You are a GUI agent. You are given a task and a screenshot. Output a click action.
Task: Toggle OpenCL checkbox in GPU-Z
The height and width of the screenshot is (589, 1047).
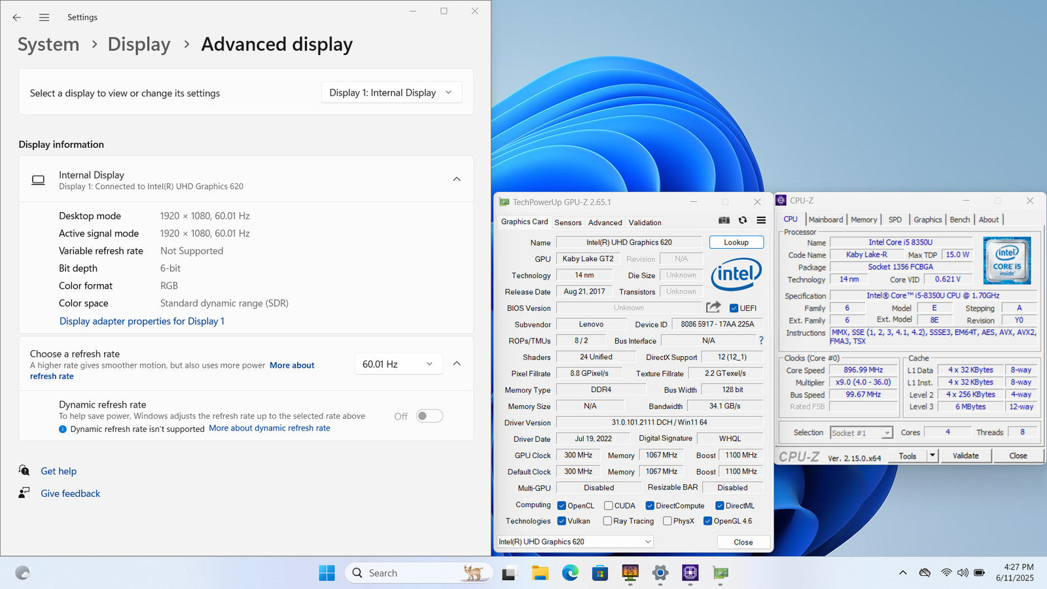[x=561, y=506]
